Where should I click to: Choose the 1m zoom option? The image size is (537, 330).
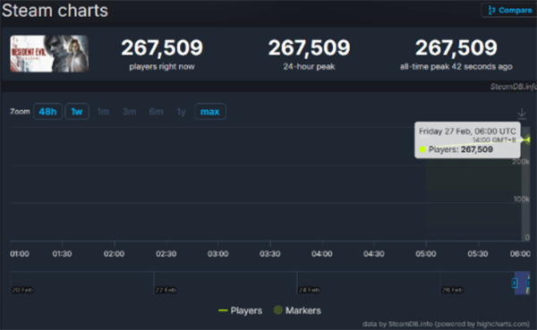click(103, 112)
